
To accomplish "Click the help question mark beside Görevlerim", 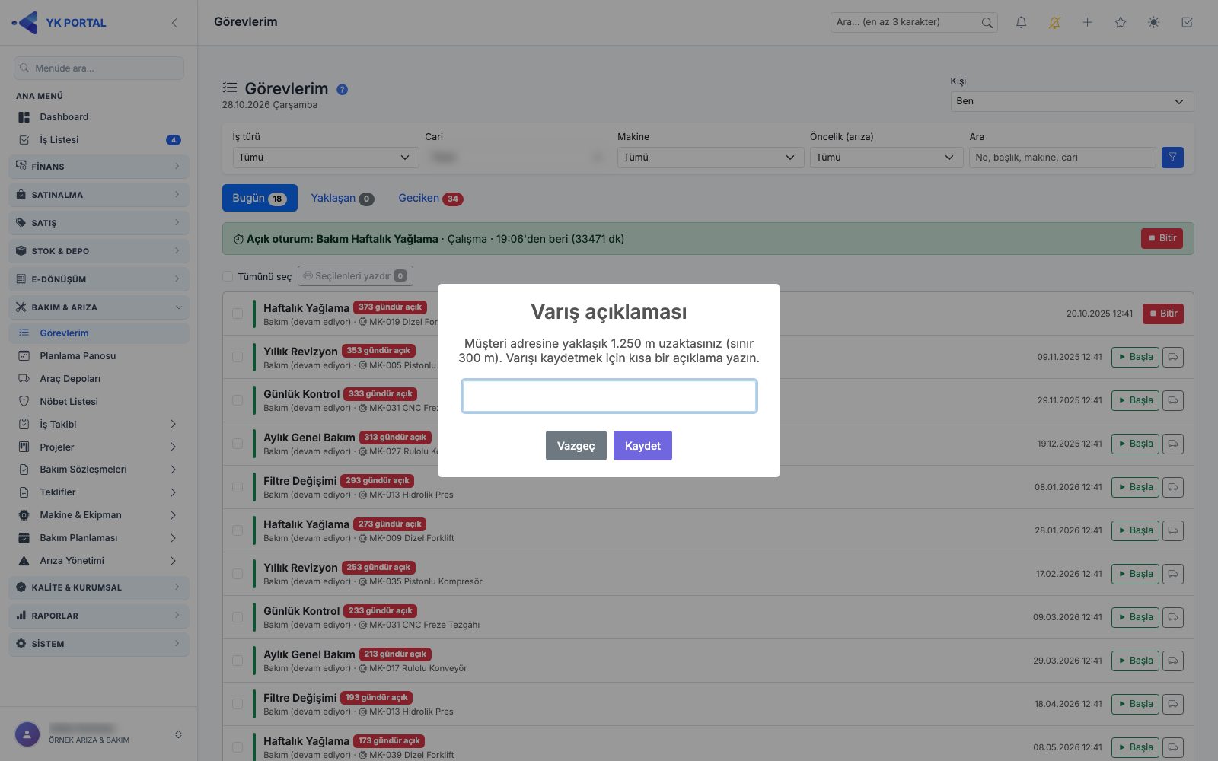I will coord(343,89).
